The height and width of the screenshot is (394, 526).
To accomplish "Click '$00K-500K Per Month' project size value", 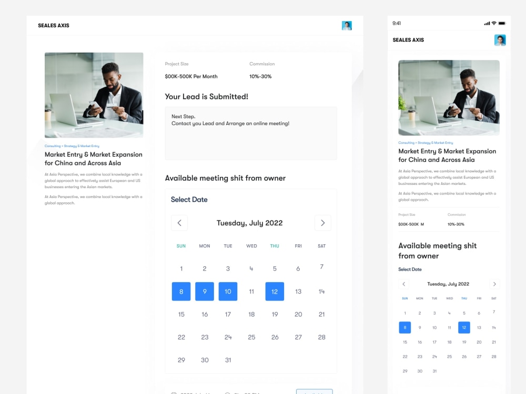I will tap(191, 76).
